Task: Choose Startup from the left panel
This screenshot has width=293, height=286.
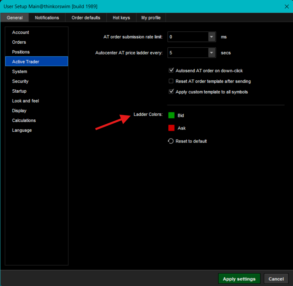Action: [19, 91]
